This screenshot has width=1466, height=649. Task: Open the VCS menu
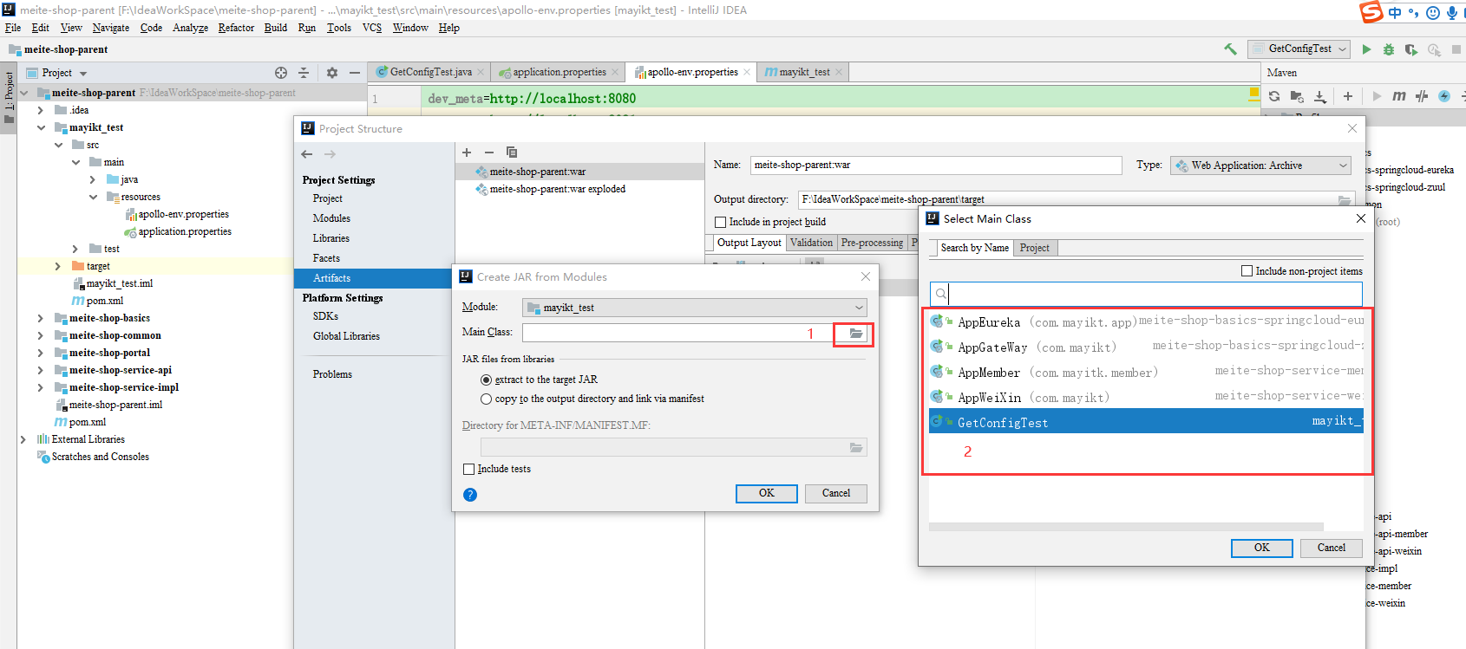(x=372, y=28)
